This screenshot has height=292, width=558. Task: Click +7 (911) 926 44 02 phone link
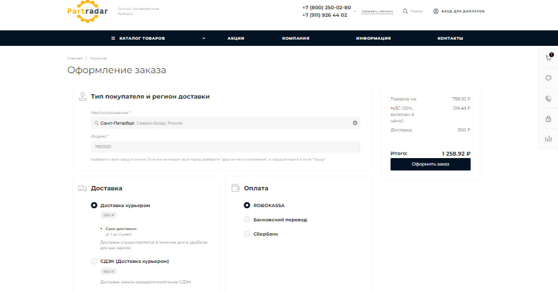(324, 15)
